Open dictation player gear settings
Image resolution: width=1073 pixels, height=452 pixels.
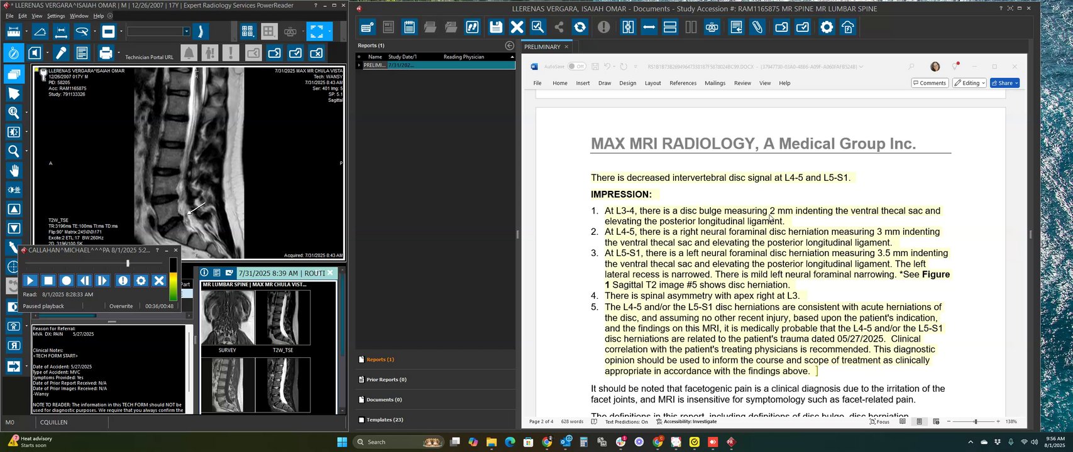coord(141,281)
